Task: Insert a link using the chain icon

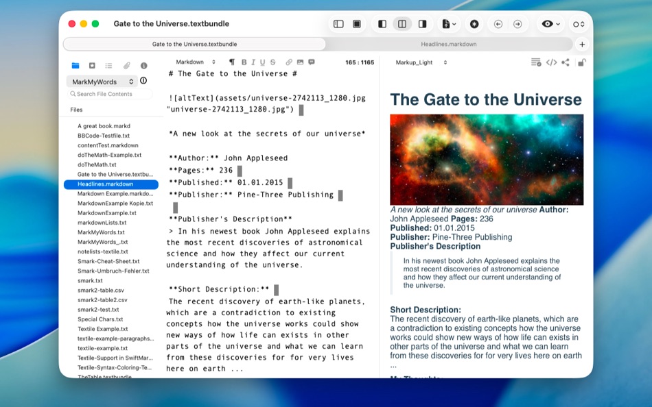Action: pos(288,62)
